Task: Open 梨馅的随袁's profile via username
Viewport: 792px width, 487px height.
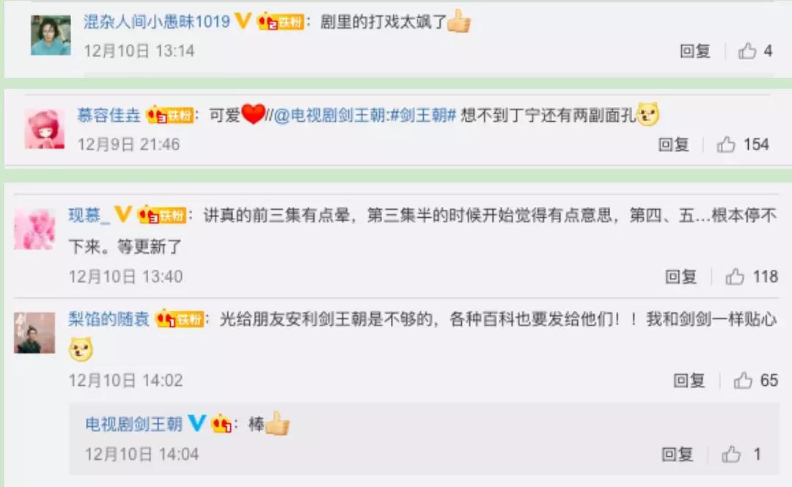Action: point(109,318)
